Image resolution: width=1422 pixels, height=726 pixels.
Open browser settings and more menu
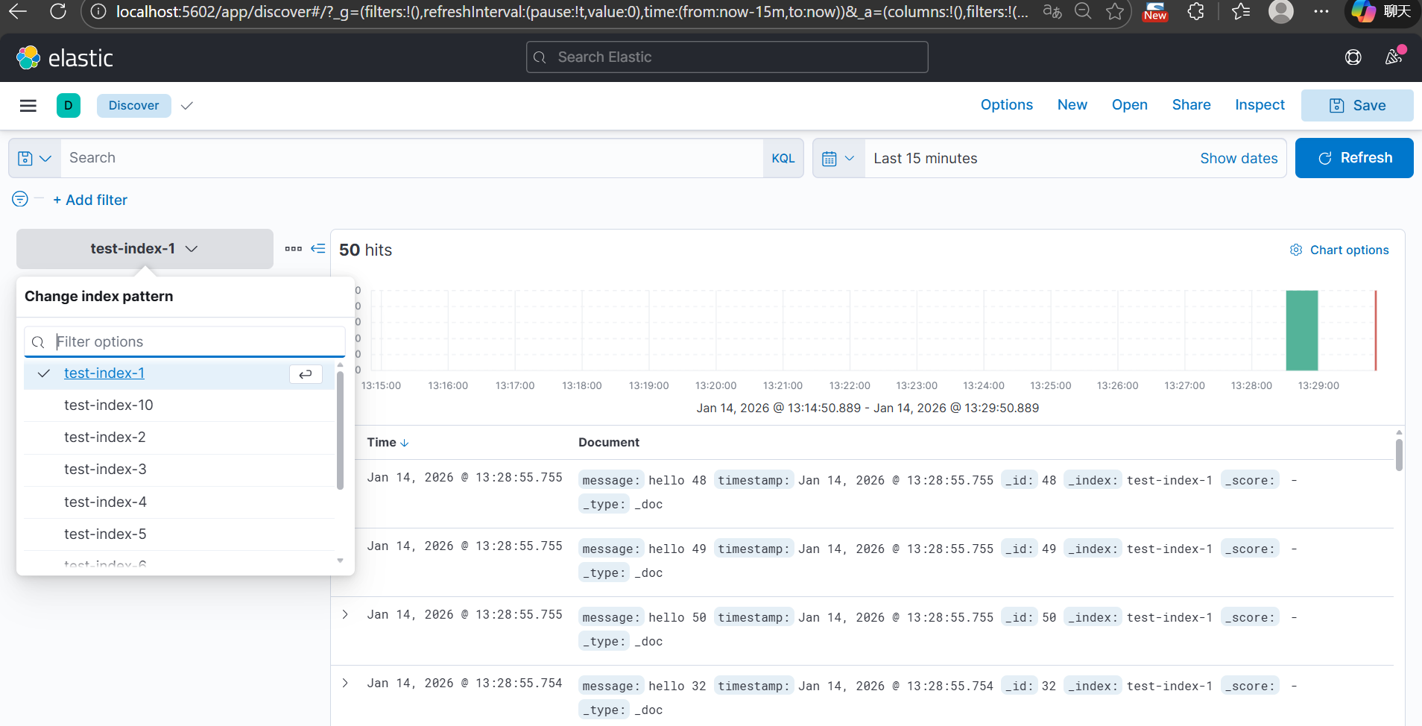(1321, 11)
